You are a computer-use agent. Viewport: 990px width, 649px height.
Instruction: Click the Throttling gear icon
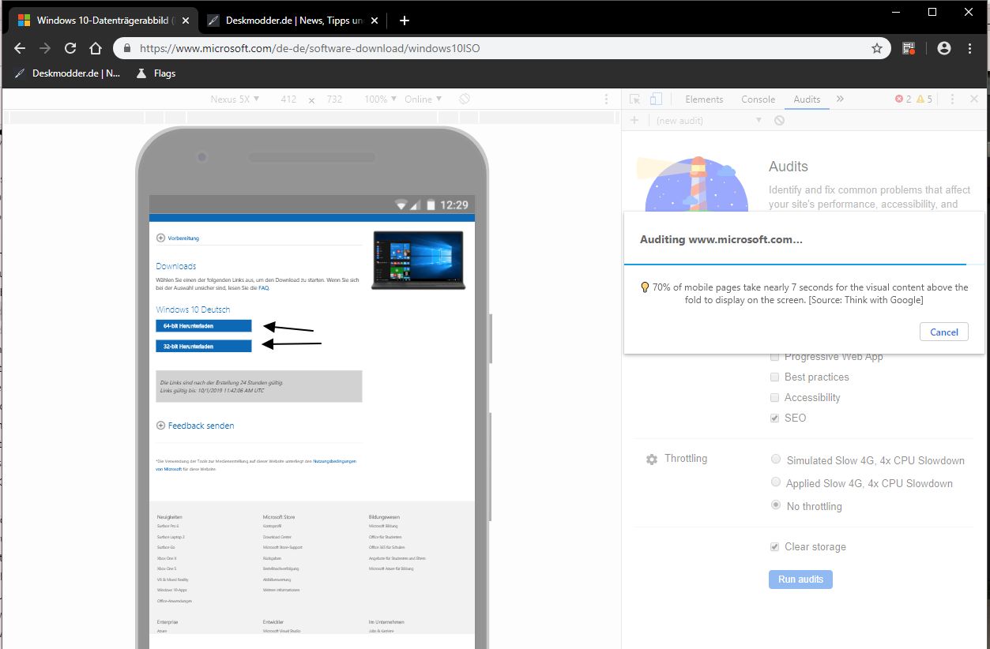pos(652,459)
